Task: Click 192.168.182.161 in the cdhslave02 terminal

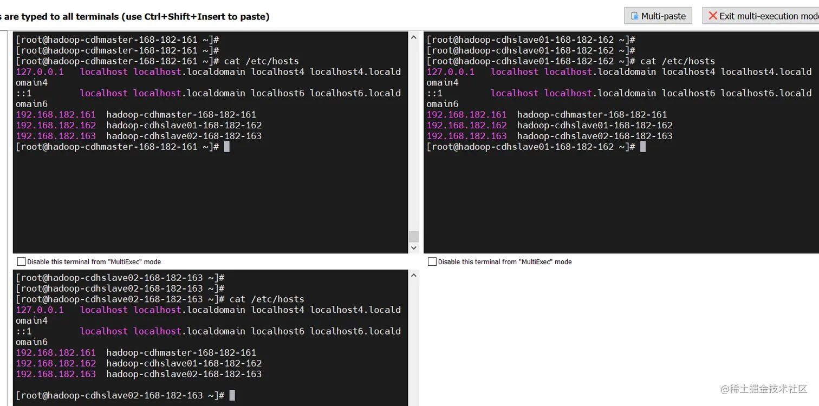Action: click(56, 352)
